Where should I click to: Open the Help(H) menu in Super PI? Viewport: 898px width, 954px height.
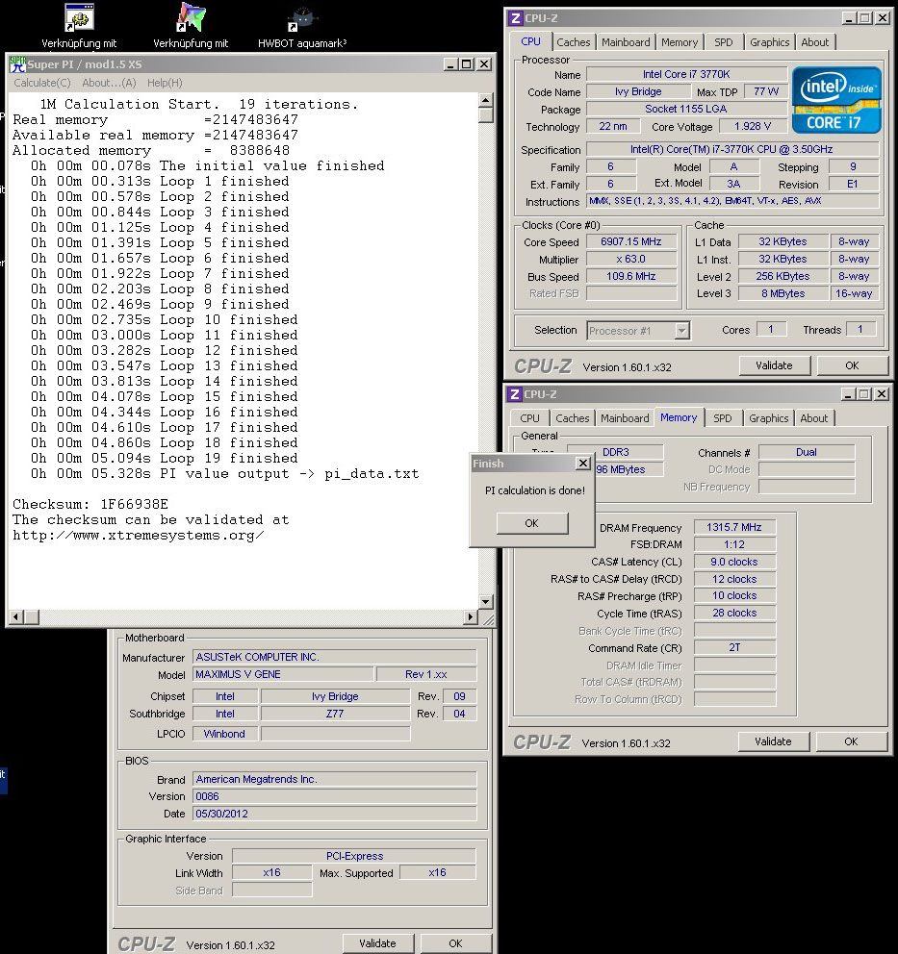(165, 83)
